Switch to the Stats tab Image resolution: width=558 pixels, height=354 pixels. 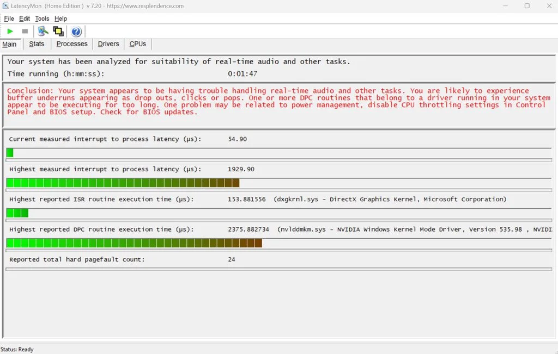[x=37, y=44]
